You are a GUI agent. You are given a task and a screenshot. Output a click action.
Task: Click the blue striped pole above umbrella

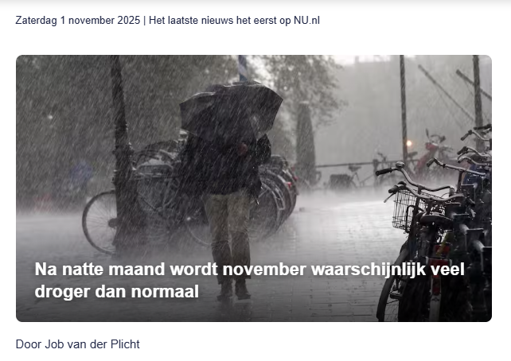[x=243, y=68]
